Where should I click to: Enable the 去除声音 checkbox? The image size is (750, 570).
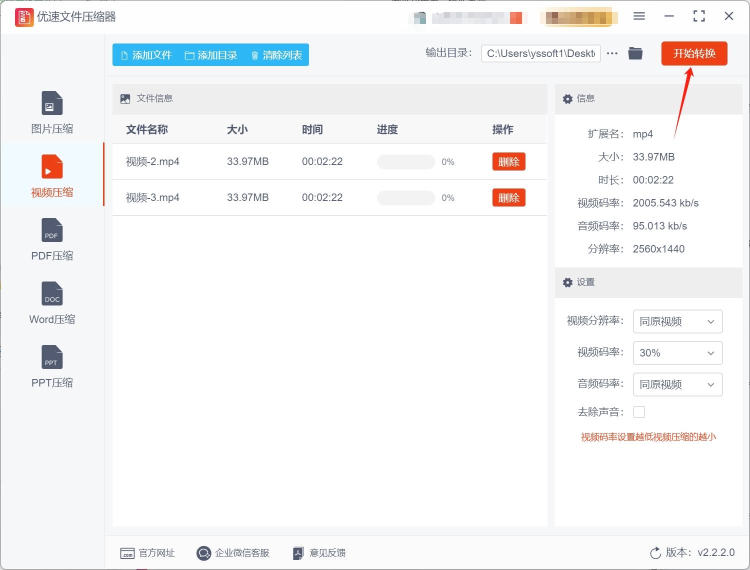coord(638,412)
